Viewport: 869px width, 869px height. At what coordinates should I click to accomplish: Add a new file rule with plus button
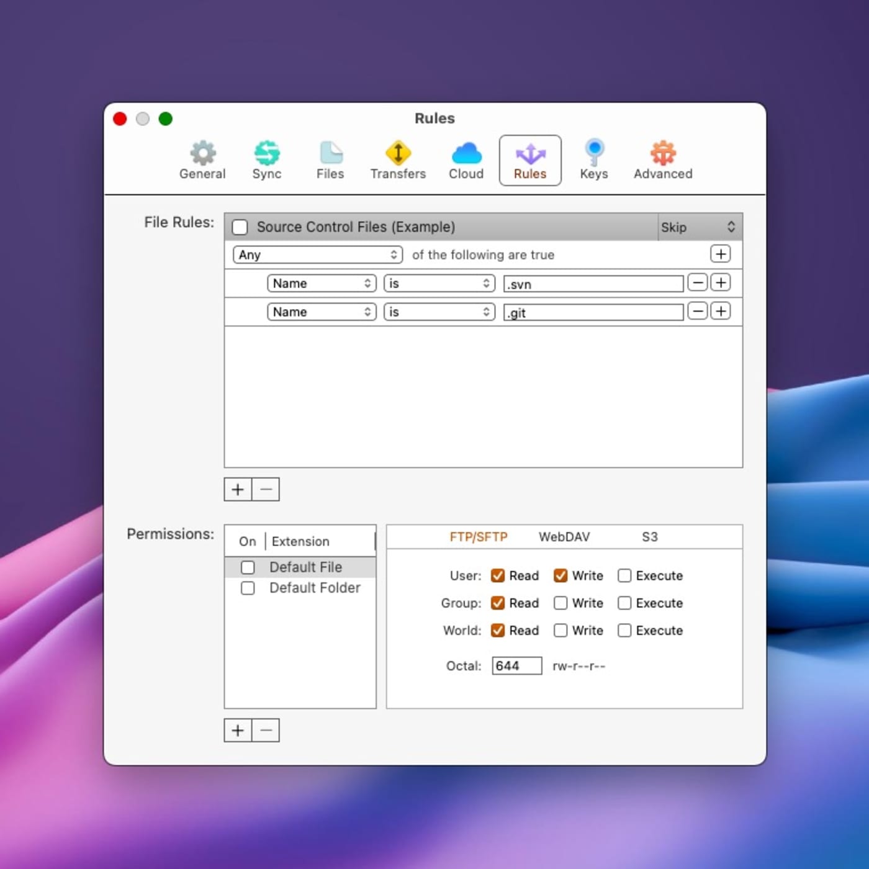click(x=238, y=490)
